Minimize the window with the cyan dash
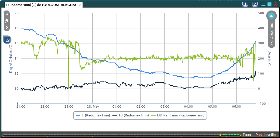The width and height of the screenshot is (280, 138). (x=263, y=5)
